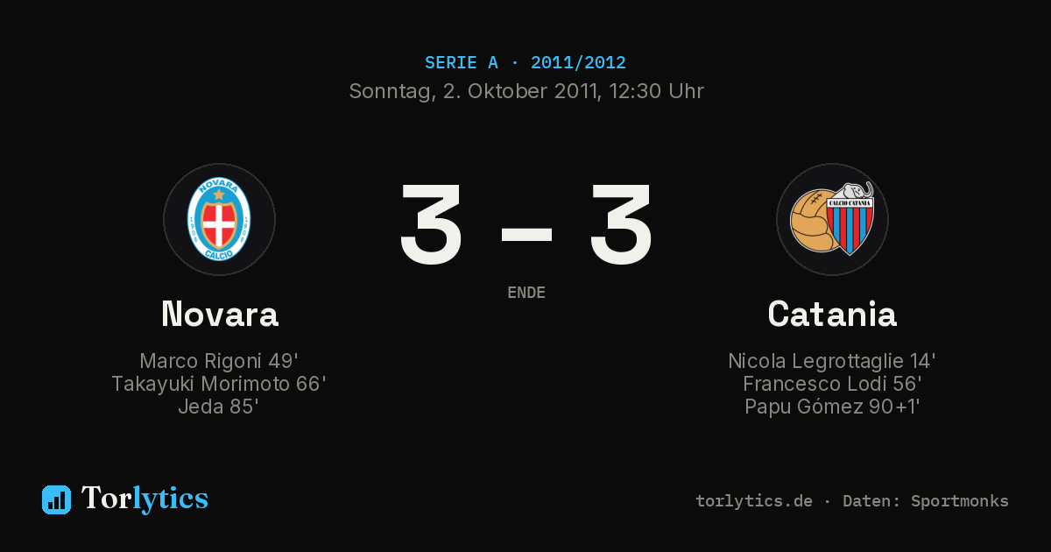Select goal scorer Takayuki Morimoto 66'
This screenshot has width=1051, height=552.
[x=219, y=384]
